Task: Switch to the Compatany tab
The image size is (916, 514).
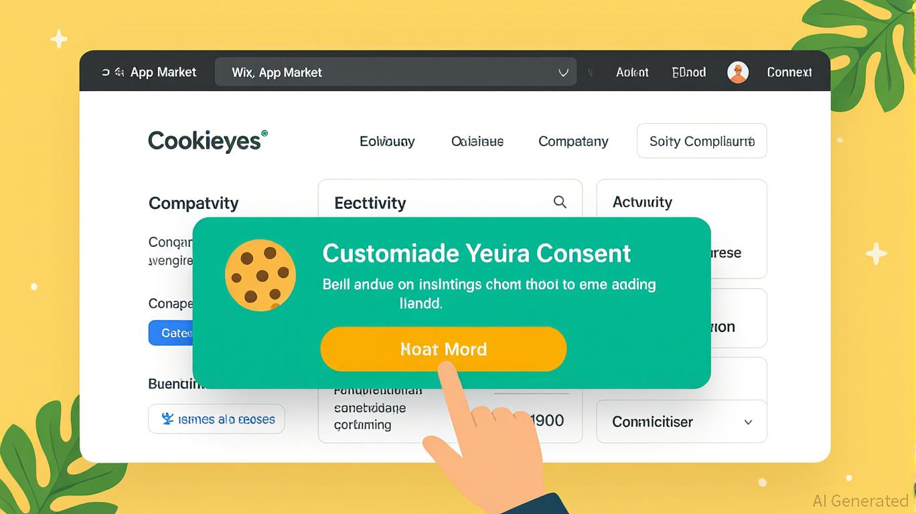Action: tap(573, 141)
